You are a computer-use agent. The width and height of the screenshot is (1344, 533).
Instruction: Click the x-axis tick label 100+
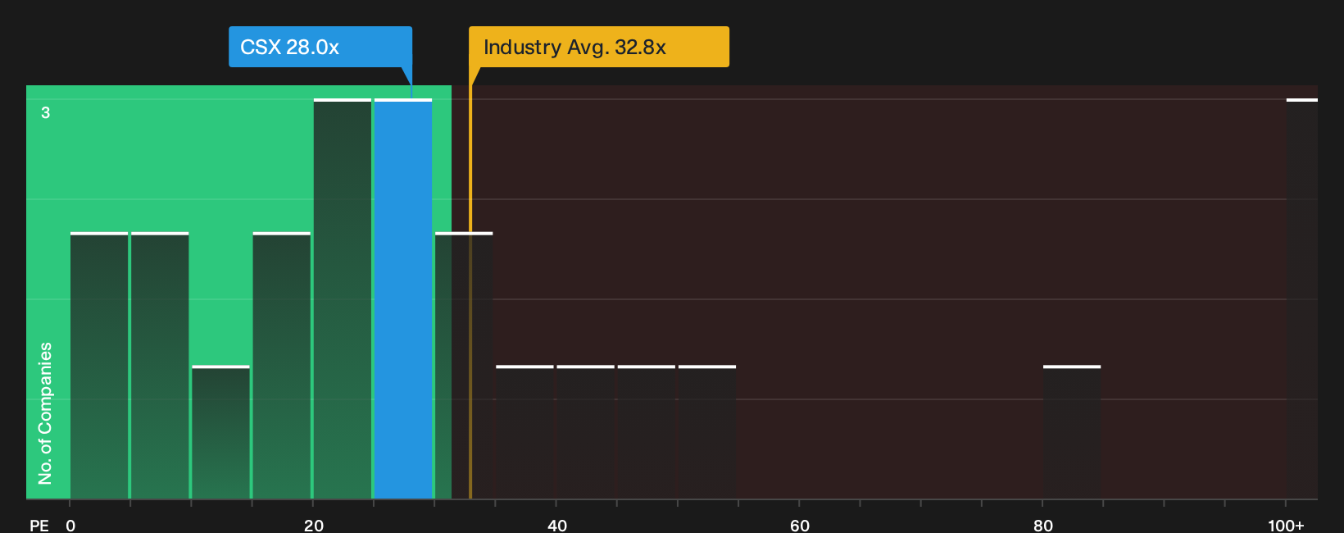pyautogui.click(x=1286, y=526)
